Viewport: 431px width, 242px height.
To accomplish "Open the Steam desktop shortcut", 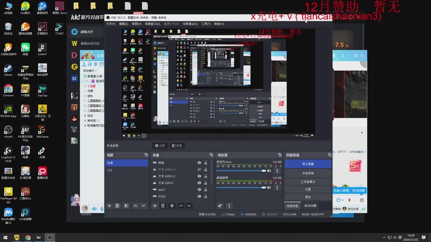I will tap(8, 70).
